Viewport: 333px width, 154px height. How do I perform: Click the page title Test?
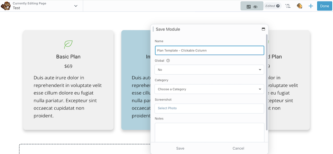(x=16, y=8)
